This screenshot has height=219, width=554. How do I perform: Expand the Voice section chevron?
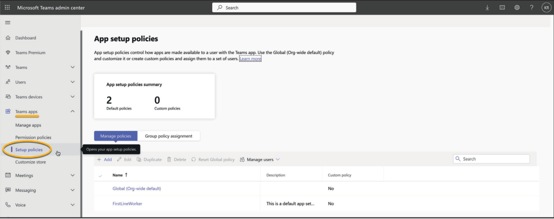[73, 205]
